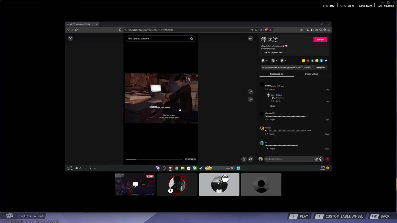Close the TikTok video viewer with X

pyautogui.click(x=70, y=38)
